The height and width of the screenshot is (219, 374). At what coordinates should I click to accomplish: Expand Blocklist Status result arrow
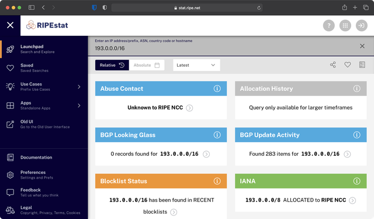[174, 212]
